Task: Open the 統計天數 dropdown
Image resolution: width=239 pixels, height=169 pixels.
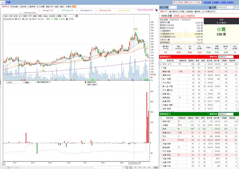Action: [x=173, y=7]
